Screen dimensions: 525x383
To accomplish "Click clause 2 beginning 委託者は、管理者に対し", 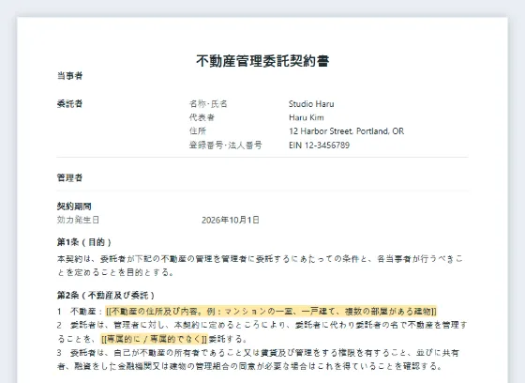I will pyautogui.click(x=262, y=332).
